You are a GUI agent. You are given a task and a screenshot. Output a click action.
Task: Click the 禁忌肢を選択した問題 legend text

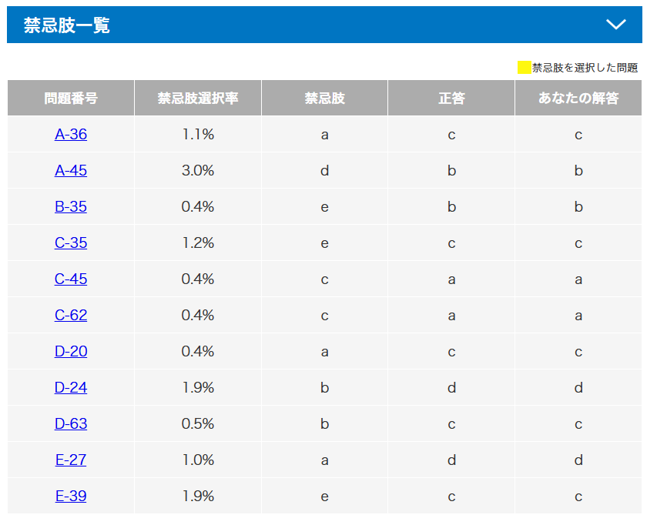[x=585, y=68]
